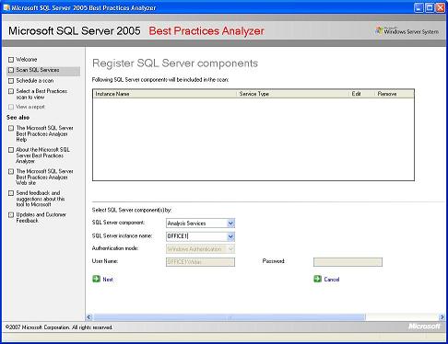Image resolution: width=448 pixels, height=344 pixels.
Task: Open Updates and Customer Feedback link
Action: [41, 218]
